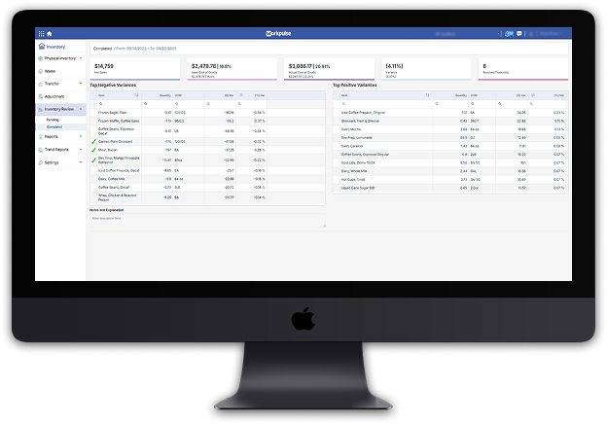Select the Coffee Beans, Espresso Decaf row
The width and height of the screenshot is (607, 424).
(207, 131)
